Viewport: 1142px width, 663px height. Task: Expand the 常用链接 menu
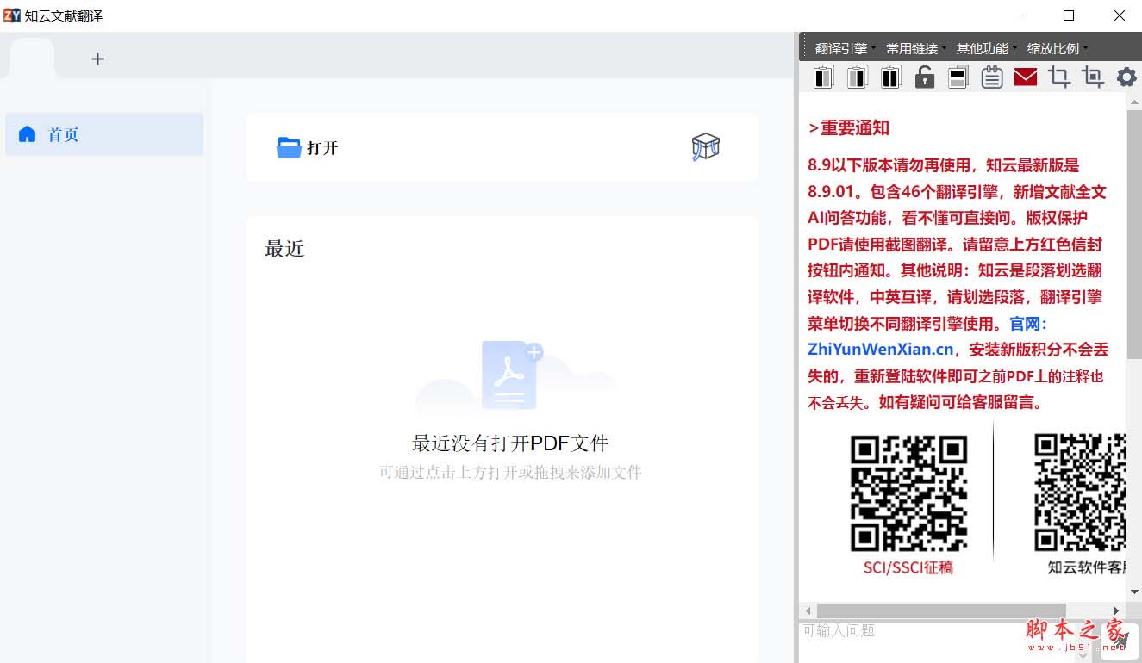coord(915,48)
